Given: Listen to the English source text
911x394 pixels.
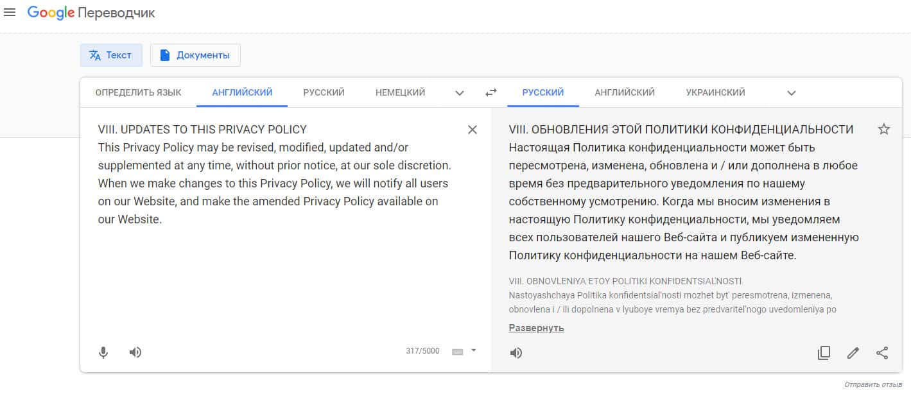Looking at the screenshot, I should pos(135,352).
